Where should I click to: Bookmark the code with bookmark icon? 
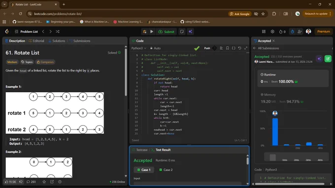[227, 48]
